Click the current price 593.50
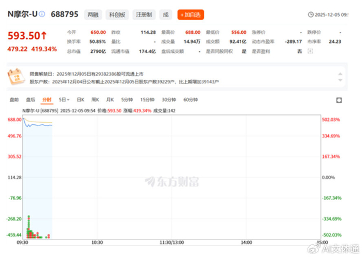The image size is (363, 257). 24,36
